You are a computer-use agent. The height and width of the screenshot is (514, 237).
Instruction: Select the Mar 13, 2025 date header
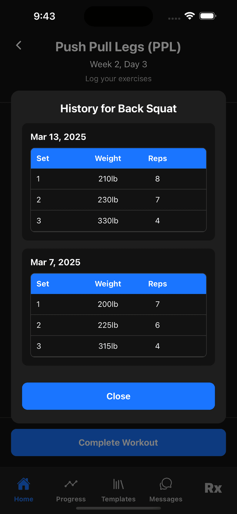pos(58,137)
